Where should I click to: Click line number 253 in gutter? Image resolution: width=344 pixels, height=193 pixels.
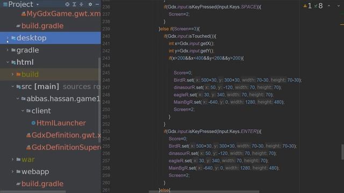click(x=106, y=131)
